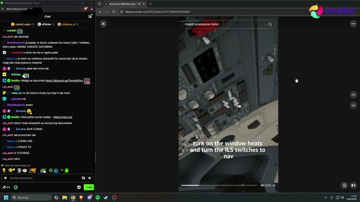Close the adawonglol TikTok tab
Viewport: 360px width, 202px height.
pyautogui.click(x=144, y=4)
